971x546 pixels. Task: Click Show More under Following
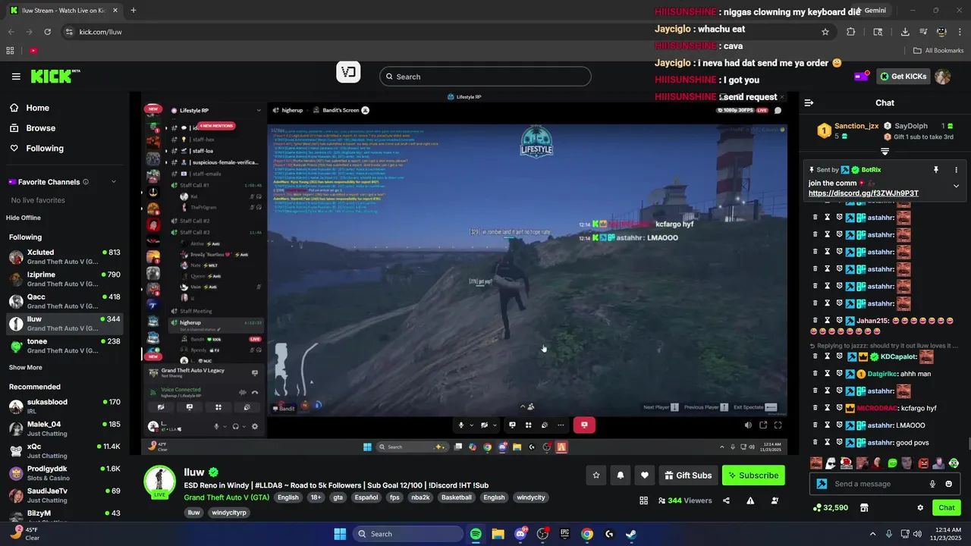point(26,368)
